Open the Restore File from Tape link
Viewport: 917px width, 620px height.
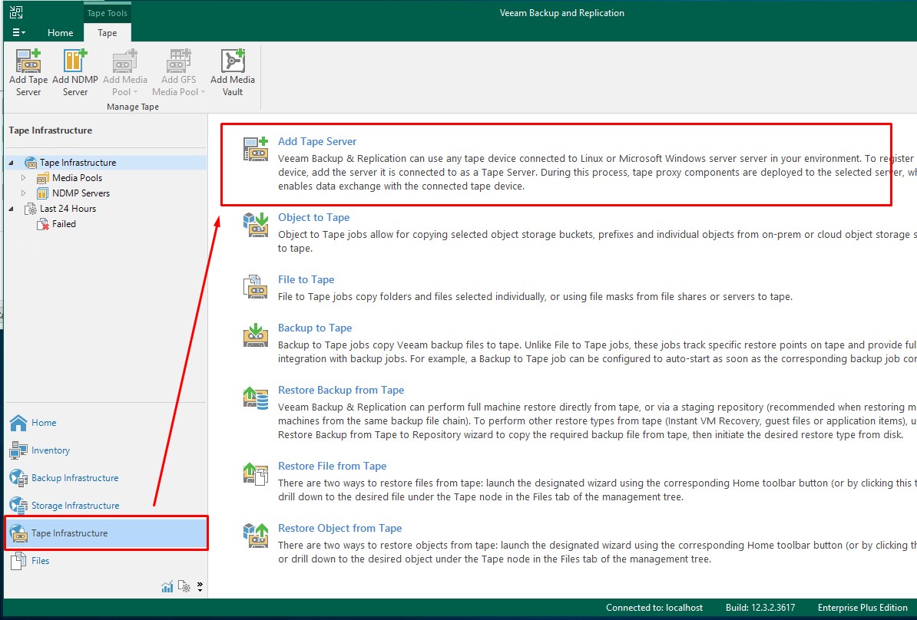tap(332, 466)
